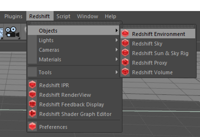Click the Redshift RenderView icon
This screenshot has height=137, width=200.
pyautogui.click(x=32, y=94)
